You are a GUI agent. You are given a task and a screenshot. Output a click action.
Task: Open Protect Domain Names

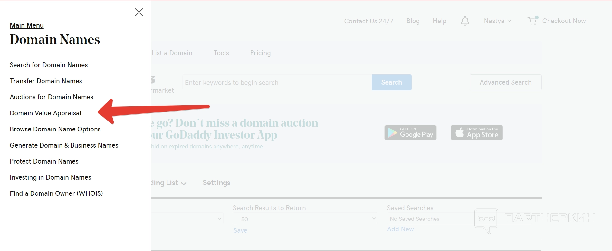click(44, 161)
